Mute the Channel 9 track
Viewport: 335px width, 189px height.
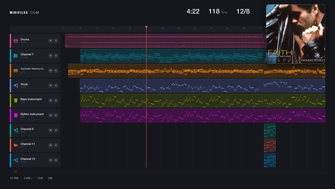point(51,130)
